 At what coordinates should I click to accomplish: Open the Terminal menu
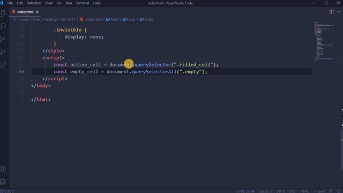pos(83,3)
